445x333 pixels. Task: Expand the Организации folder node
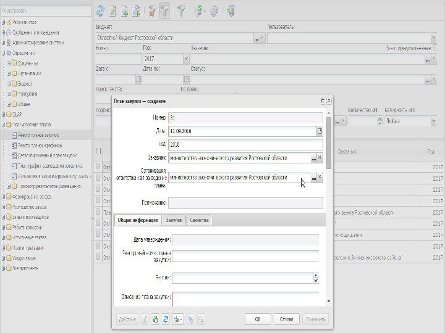tap(9, 73)
